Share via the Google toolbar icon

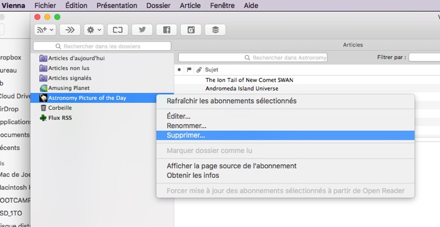coord(191,30)
